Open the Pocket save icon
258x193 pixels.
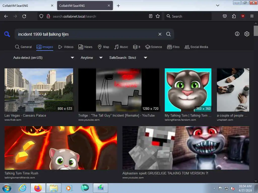coord(224,16)
